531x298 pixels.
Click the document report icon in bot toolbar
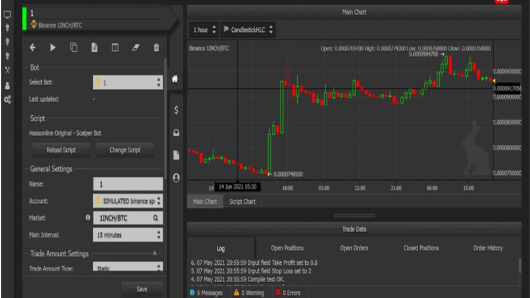click(x=94, y=48)
